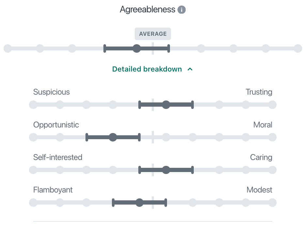The width and height of the screenshot is (306, 227).
Task: Click the Agreeableness heading text
Action: [147, 9]
